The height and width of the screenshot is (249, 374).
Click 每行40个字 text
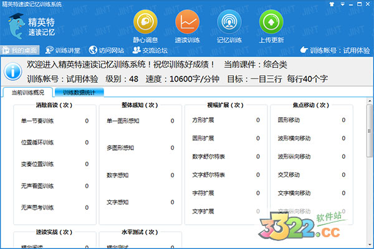pos(307,79)
